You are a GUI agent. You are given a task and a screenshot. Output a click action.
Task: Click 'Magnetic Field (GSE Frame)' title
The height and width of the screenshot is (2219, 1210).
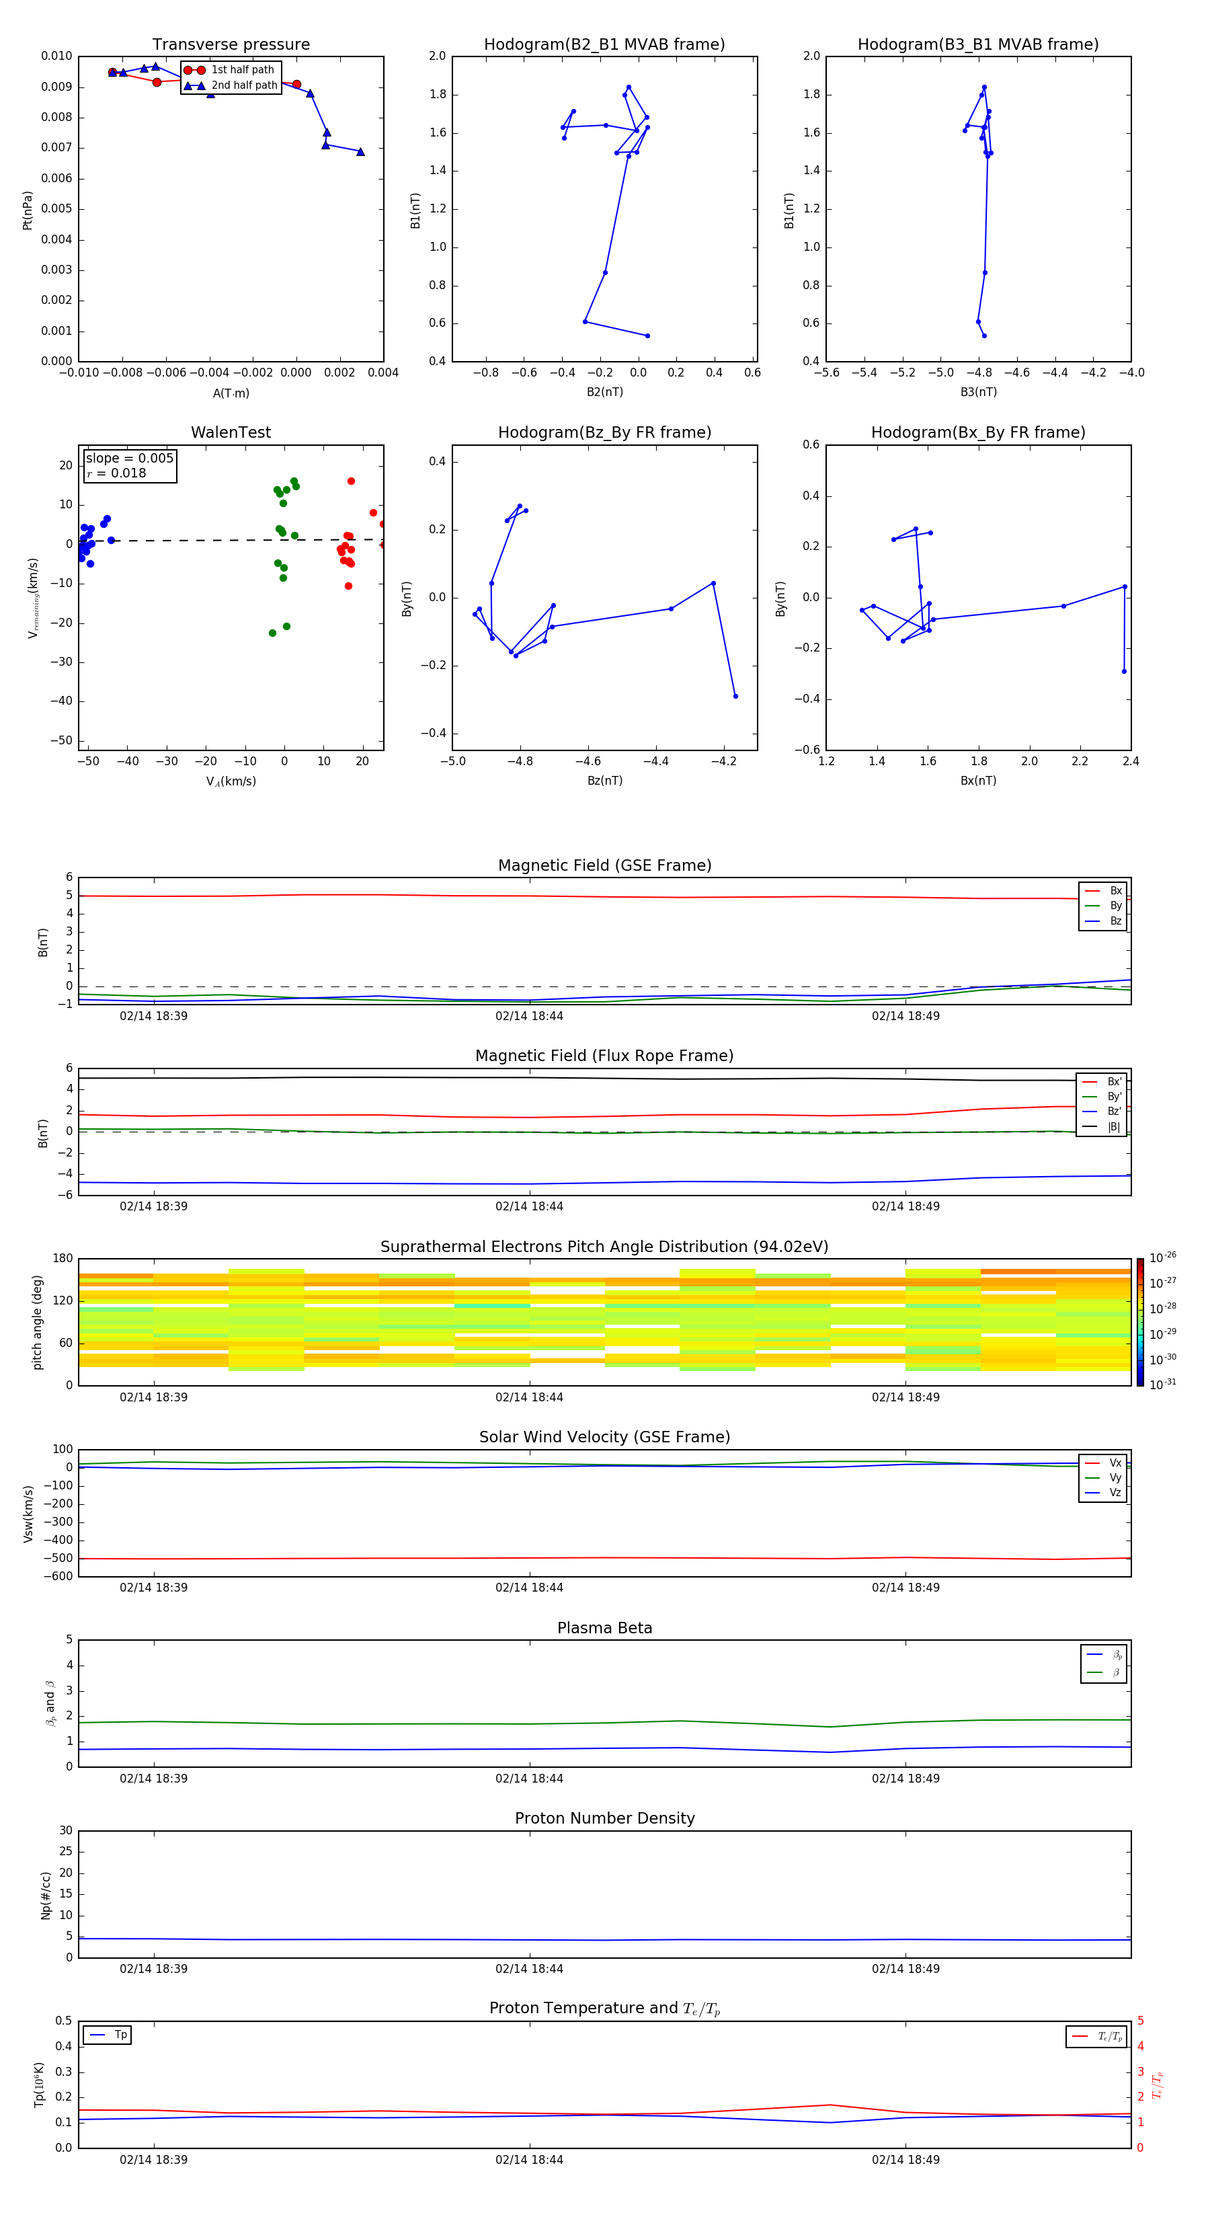[x=604, y=865]
